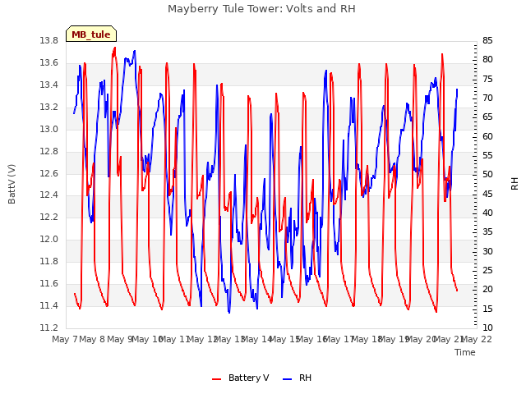Click the 70 tick on RH axis

pos(487,98)
